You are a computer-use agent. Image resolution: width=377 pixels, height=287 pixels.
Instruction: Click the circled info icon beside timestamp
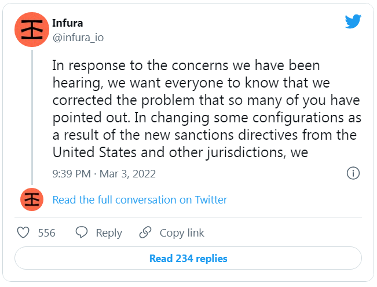tap(353, 173)
